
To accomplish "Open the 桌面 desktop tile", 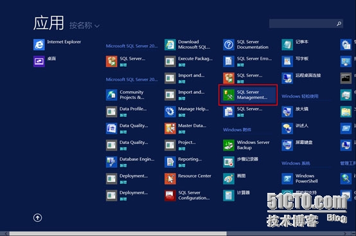I will coord(45,61).
